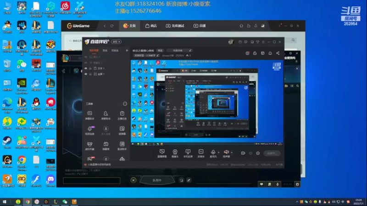Viewport: 367px width, 206px height.
Task: Add 摄像头 camera source
Action: click(x=175, y=153)
